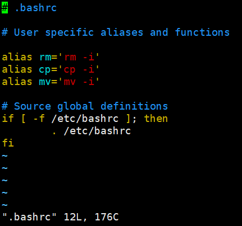Image resolution: width=242 pixels, height=226 pixels.
Task: Click the yellow 'if' keyword
Action: tap(8, 119)
